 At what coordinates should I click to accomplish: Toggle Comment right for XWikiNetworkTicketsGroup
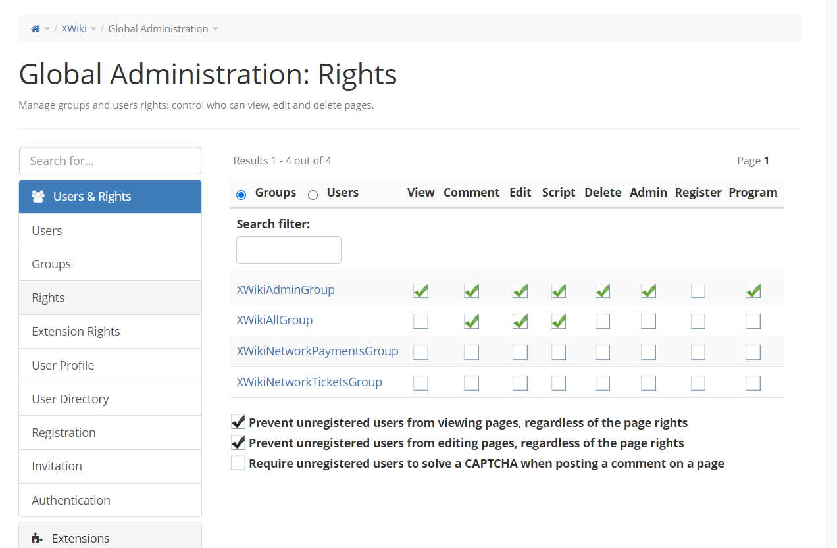point(472,383)
